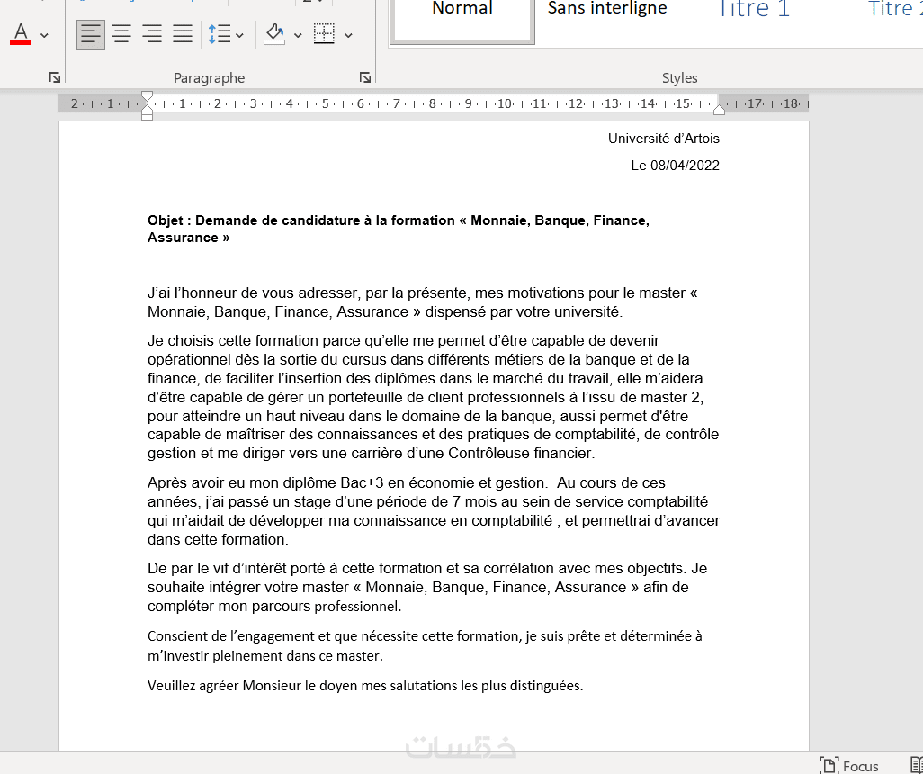Apply the Titre 1 style

754,8
